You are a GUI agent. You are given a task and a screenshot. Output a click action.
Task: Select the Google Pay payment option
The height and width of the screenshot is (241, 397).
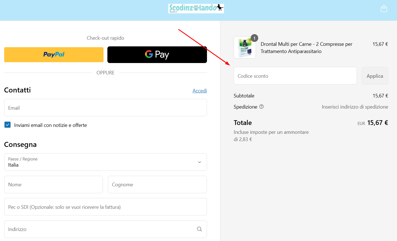[157, 54]
